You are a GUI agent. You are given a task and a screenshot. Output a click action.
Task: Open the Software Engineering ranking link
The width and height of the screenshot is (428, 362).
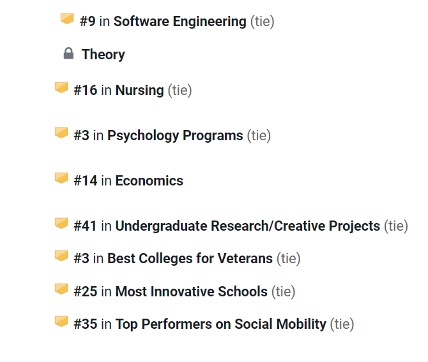180,22
